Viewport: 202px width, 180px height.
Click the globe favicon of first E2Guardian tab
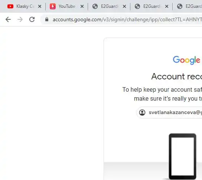[95, 6]
